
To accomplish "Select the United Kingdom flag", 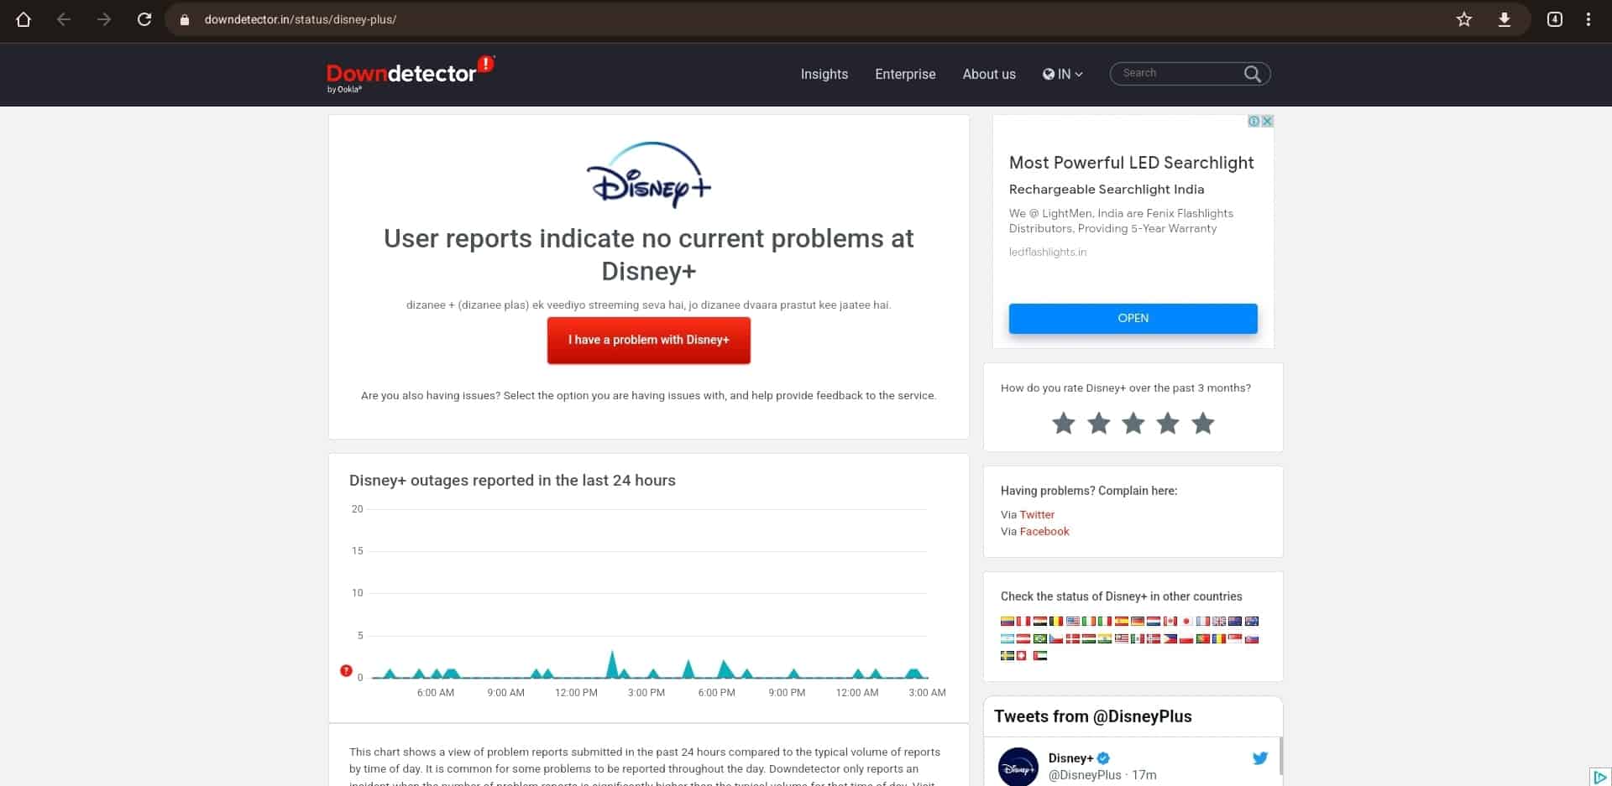I will (x=1219, y=621).
